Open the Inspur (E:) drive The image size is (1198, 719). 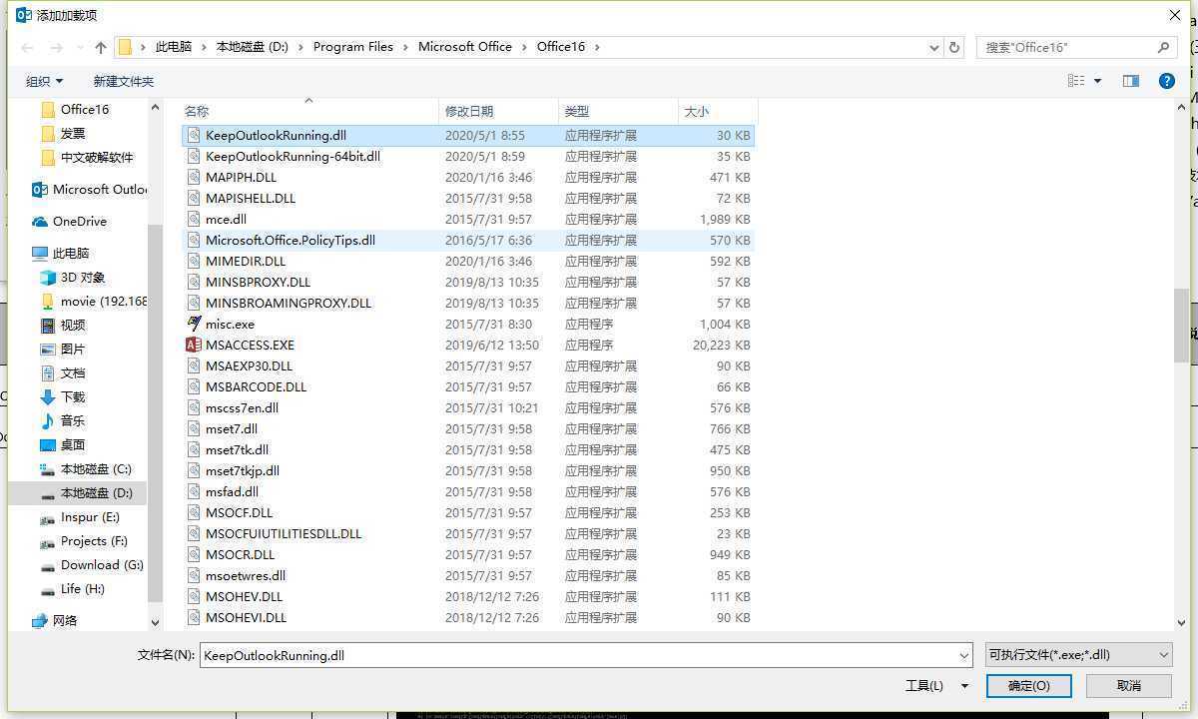pyautogui.click(x=80, y=516)
